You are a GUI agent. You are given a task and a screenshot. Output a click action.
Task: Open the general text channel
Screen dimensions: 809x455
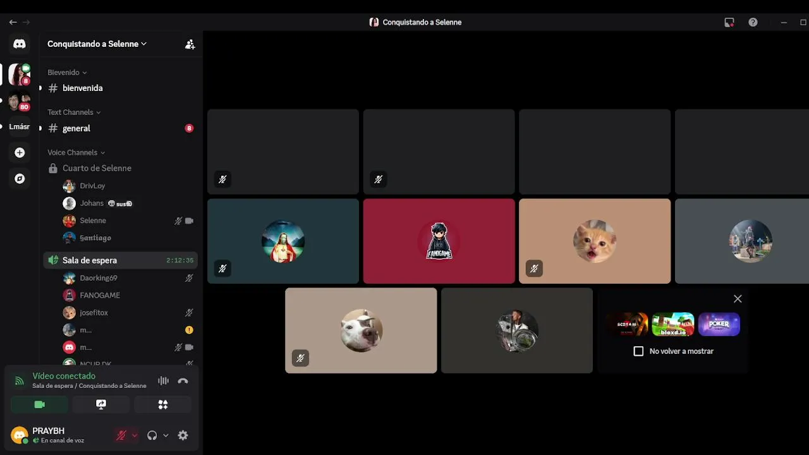[120, 128]
